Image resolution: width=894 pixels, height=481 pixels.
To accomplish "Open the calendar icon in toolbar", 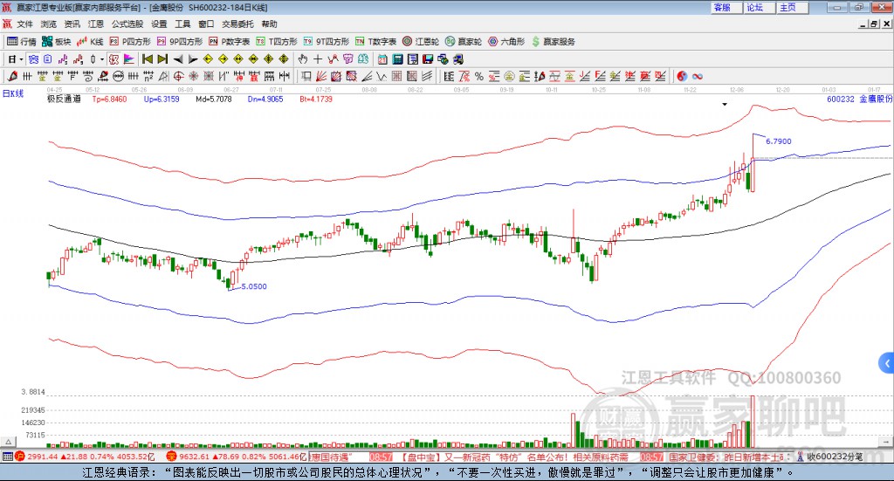I will (382, 59).
